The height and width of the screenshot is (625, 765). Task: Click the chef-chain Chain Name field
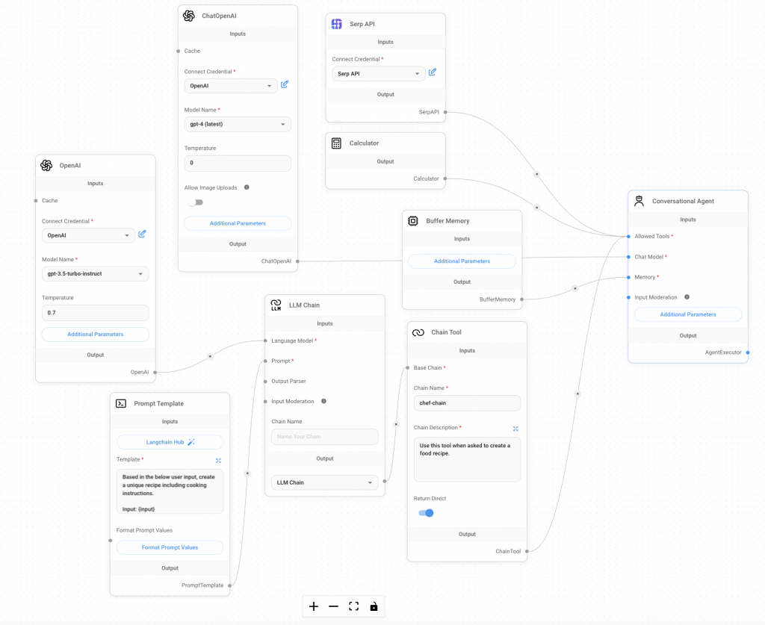[467, 403]
